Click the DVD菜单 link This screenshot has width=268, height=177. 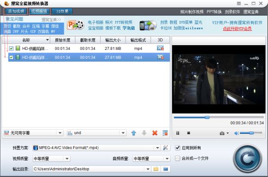[186, 22]
